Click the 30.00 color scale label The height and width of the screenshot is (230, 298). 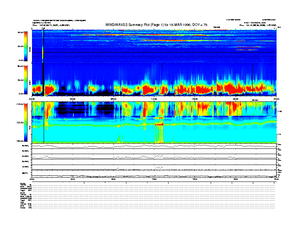(20, 80)
